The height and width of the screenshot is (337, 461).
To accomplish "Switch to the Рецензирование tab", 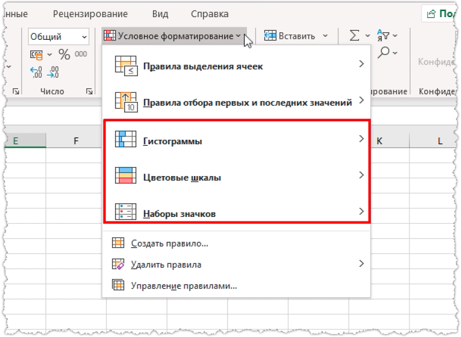I will tap(90, 14).
